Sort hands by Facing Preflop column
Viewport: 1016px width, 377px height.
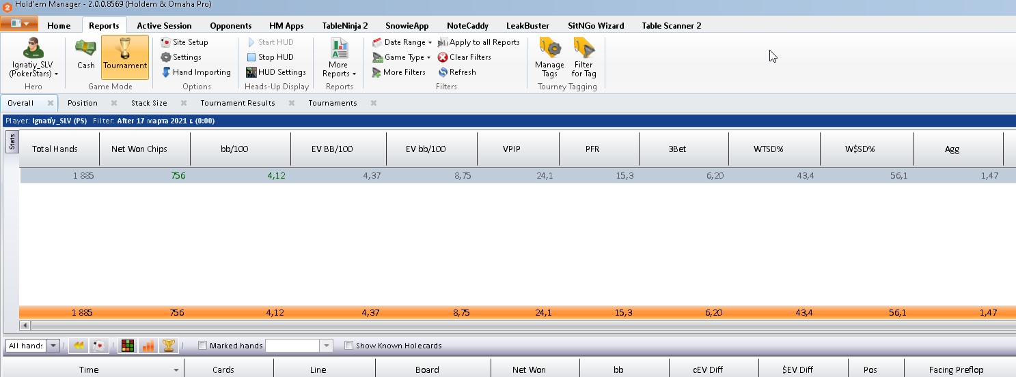click(956, 370)
